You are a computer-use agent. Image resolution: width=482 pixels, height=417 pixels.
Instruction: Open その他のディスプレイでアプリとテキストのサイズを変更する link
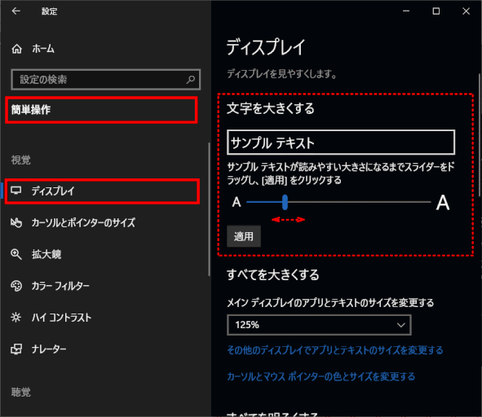(335, 349)
